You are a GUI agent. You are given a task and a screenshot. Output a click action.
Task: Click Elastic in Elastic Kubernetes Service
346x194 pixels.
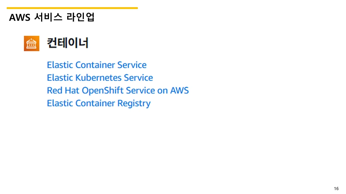[x=60, y=78]
